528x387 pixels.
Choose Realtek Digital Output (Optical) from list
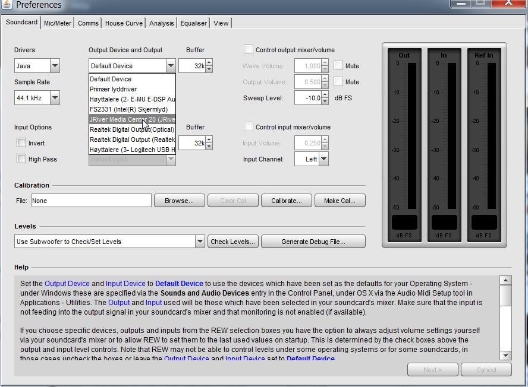coord(132,129)
